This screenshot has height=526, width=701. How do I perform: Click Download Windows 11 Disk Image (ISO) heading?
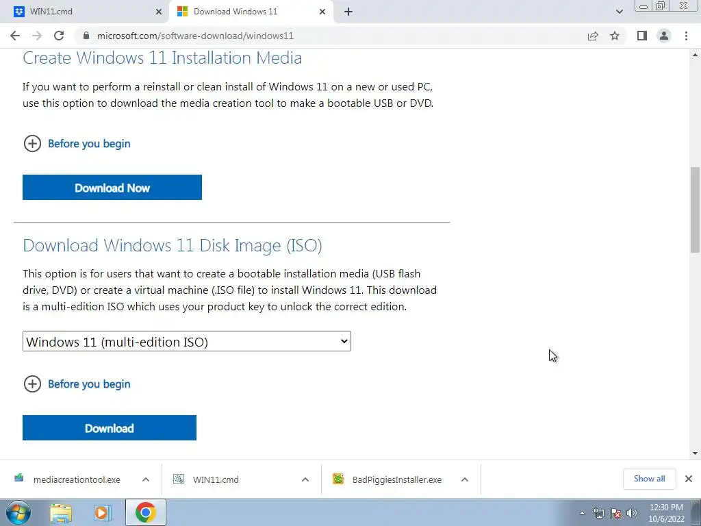click(x=172, y=246)
